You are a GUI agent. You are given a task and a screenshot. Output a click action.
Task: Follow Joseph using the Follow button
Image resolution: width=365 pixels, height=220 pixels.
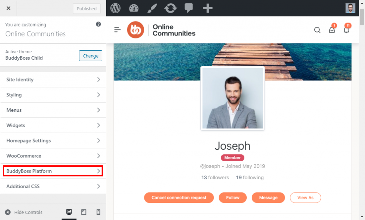232,197
